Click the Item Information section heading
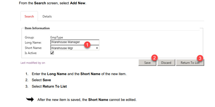215x107 pixels. tap(37, 28)
